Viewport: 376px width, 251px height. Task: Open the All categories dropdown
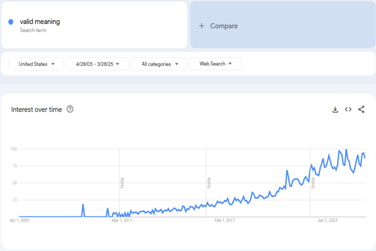159,64
